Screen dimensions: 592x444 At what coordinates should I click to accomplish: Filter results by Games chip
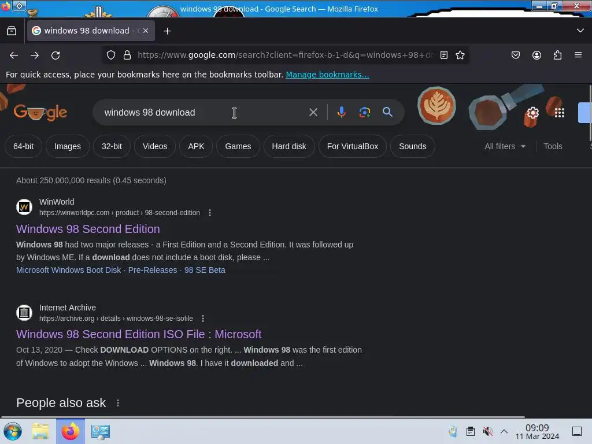238,146
